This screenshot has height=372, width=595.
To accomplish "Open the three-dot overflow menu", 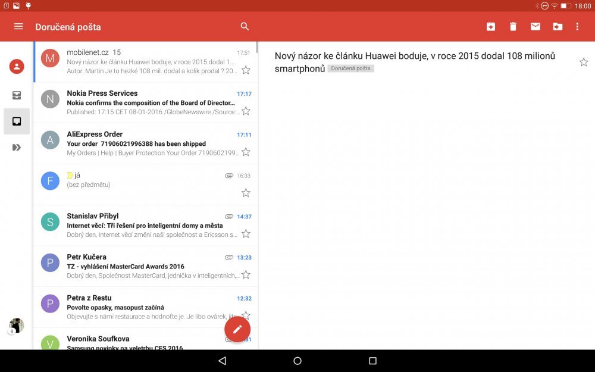I will pos(577,27).
